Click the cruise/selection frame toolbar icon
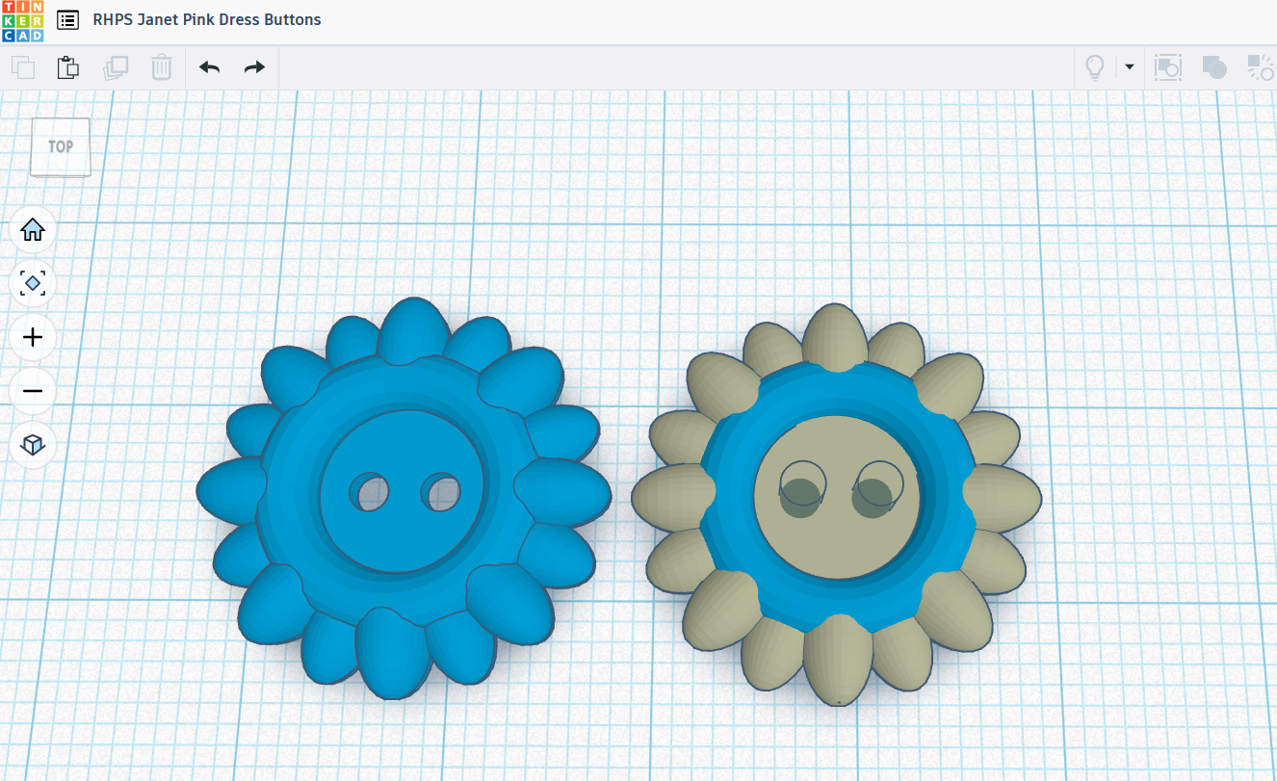Image resolution: width=1277 pixels, height=781 pixels. click(1167, 67)
